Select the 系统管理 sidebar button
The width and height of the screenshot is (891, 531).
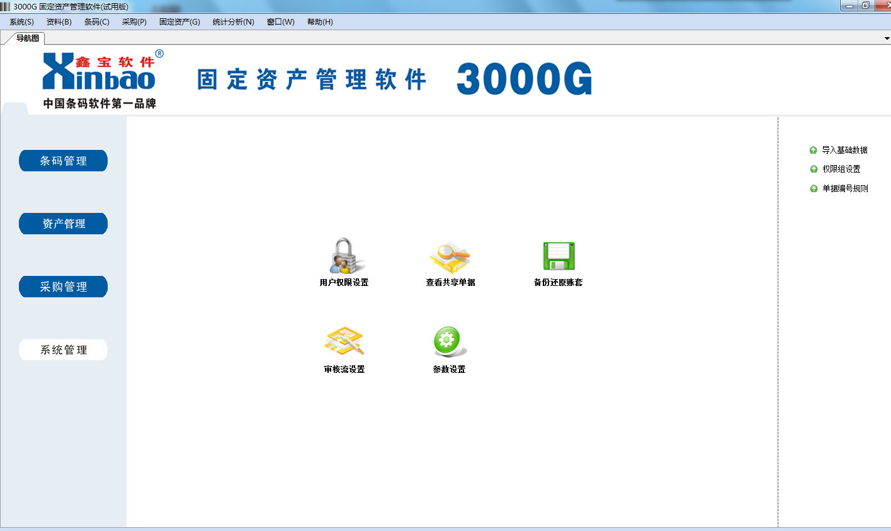coord(64,350)
